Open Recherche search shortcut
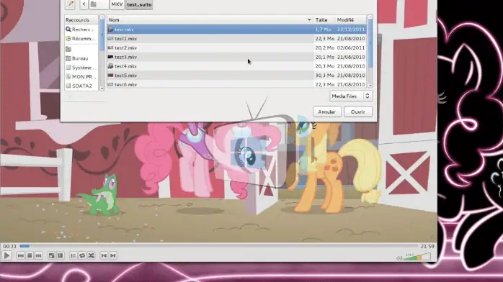This screenshot has height=282, width=503. (x=81, y=29)
